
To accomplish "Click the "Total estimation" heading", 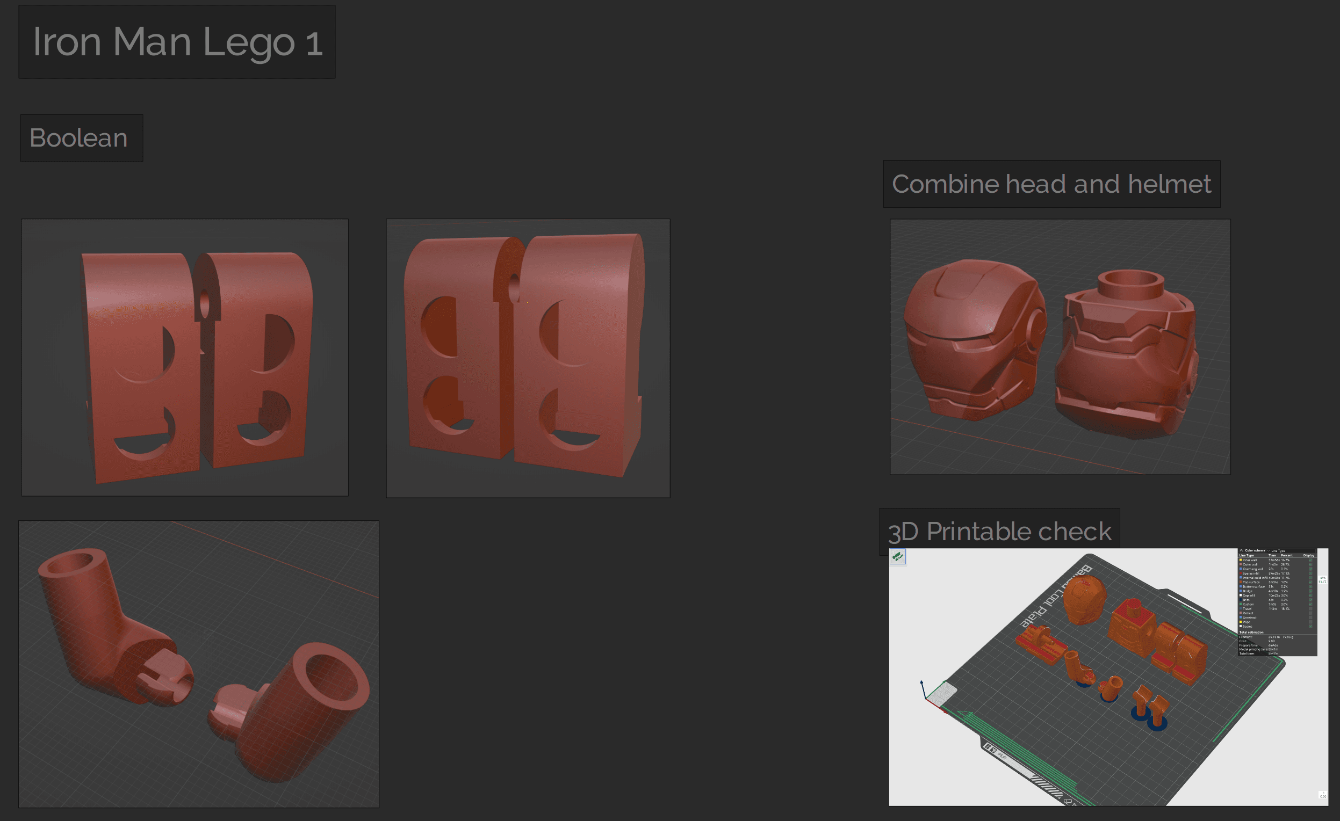I will [1252, 633].
